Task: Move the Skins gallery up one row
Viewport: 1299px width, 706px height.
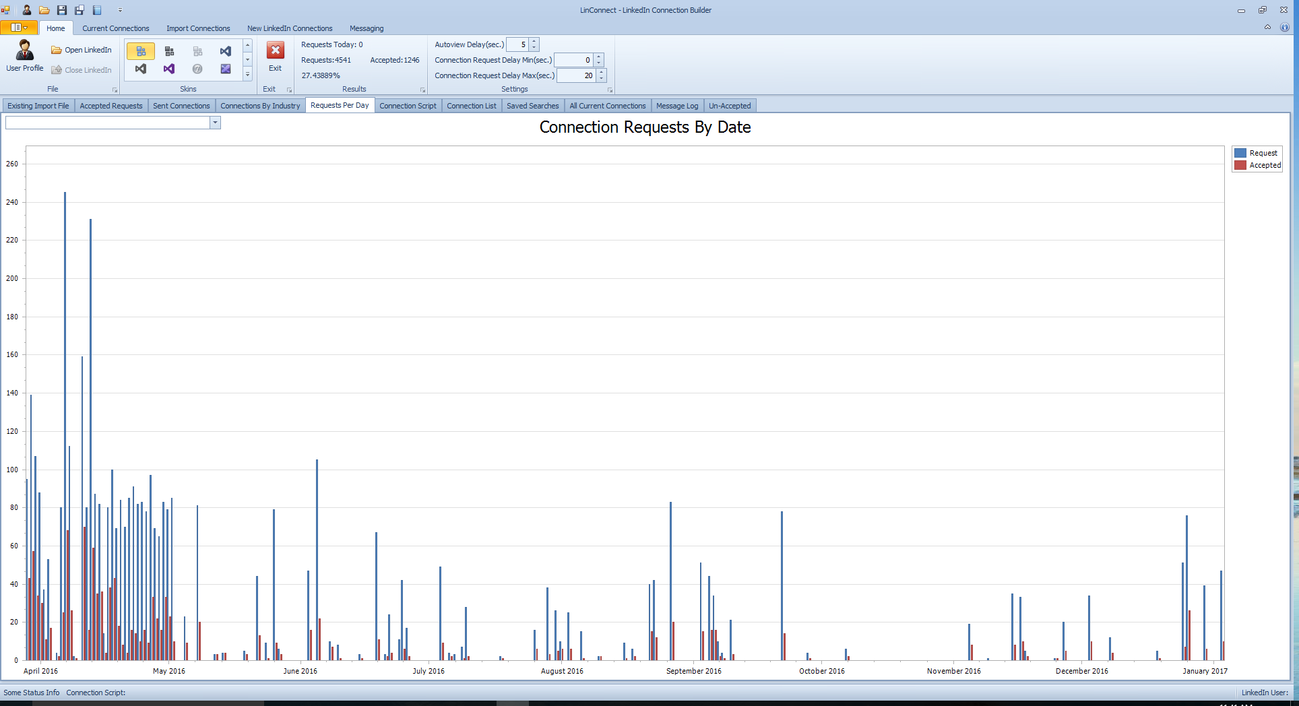Action: point(248,45)
